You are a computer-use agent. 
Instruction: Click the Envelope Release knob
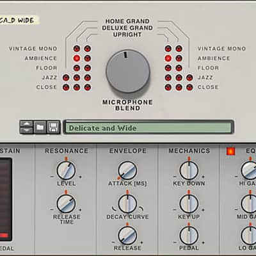(127, 236)
